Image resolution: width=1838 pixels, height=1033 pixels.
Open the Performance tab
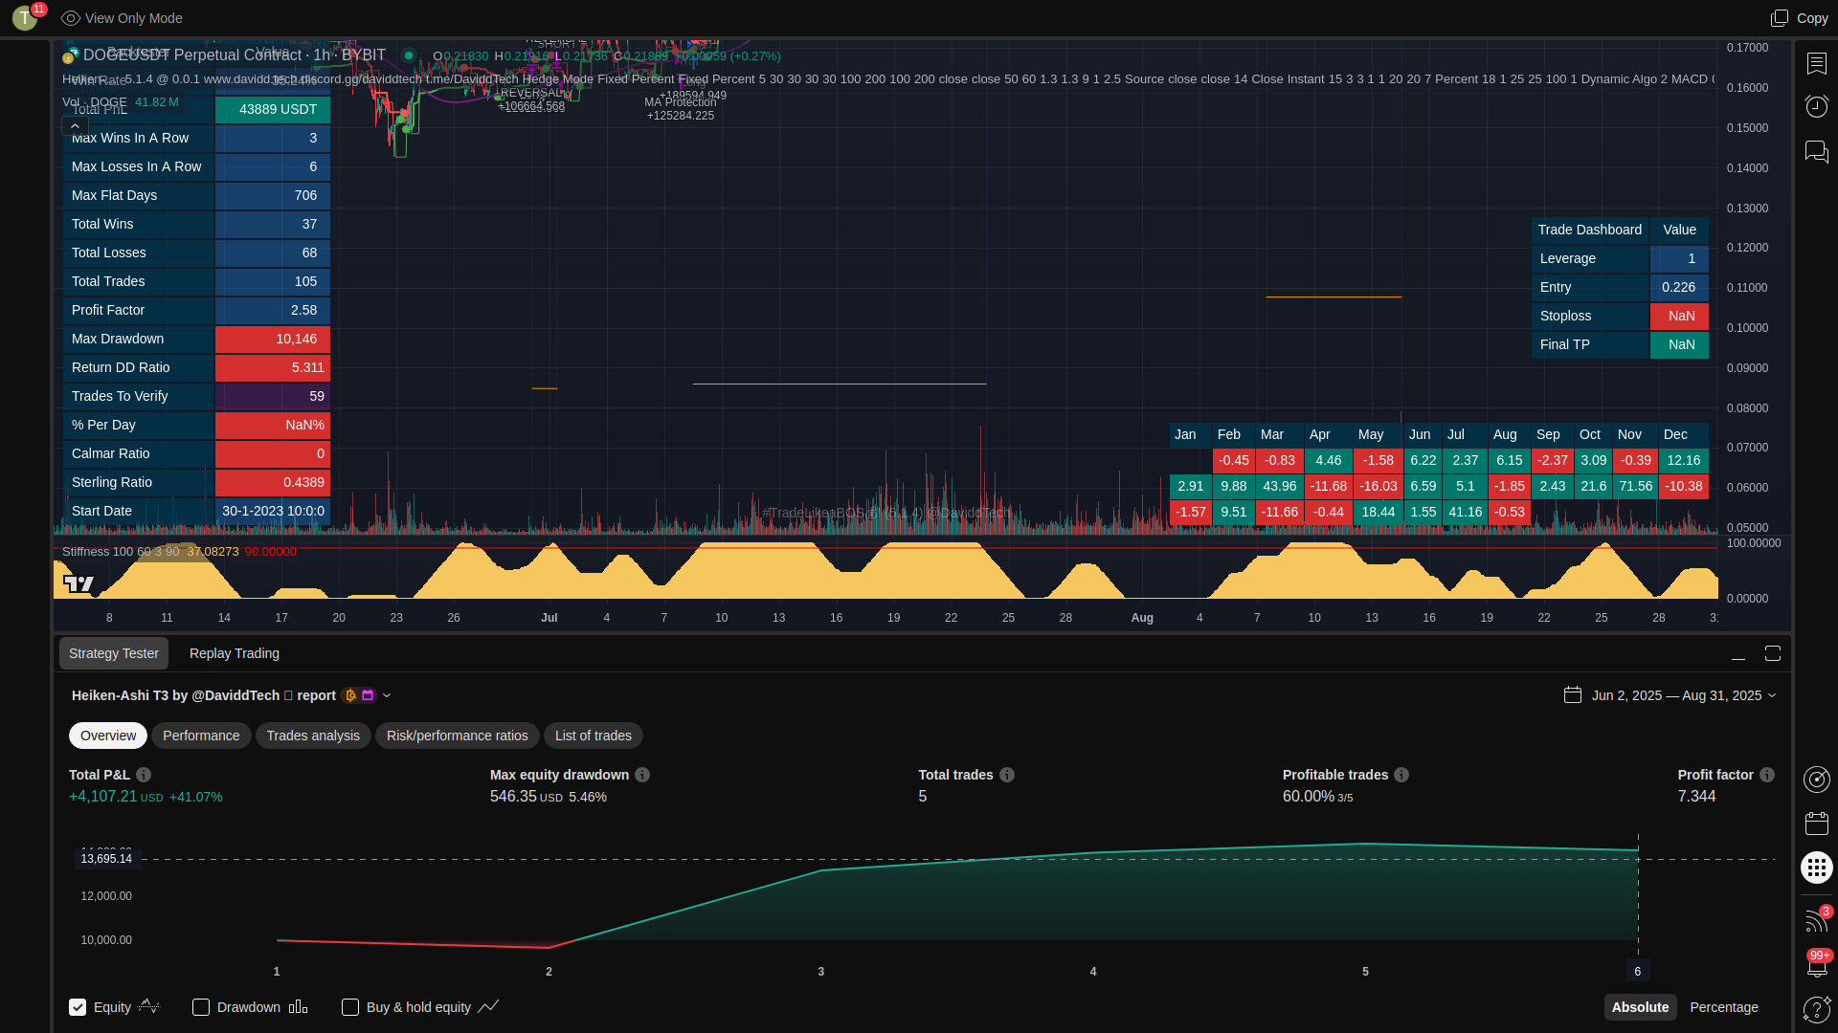[201, 736]
